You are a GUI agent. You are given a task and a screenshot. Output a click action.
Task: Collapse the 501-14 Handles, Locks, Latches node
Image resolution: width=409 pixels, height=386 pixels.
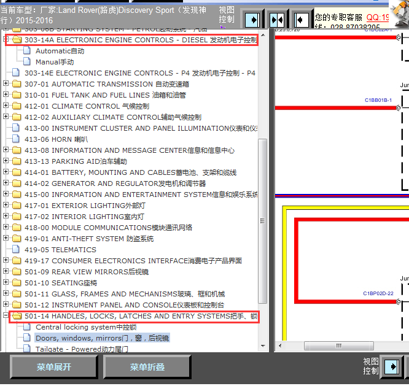[x=6, y=315]
